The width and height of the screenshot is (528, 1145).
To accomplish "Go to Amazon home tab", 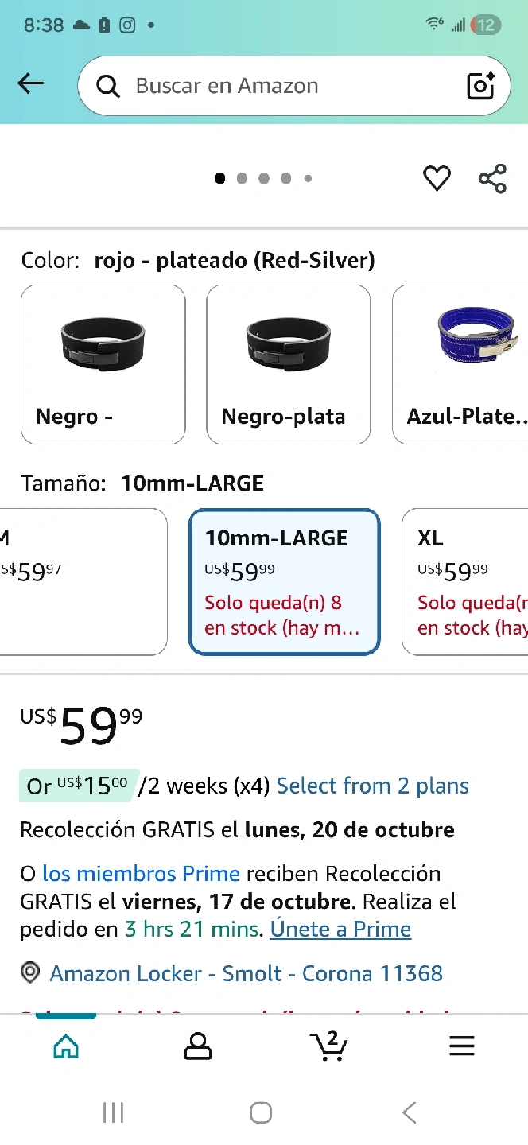I will pyautogui.click(x=66, y=1046).
